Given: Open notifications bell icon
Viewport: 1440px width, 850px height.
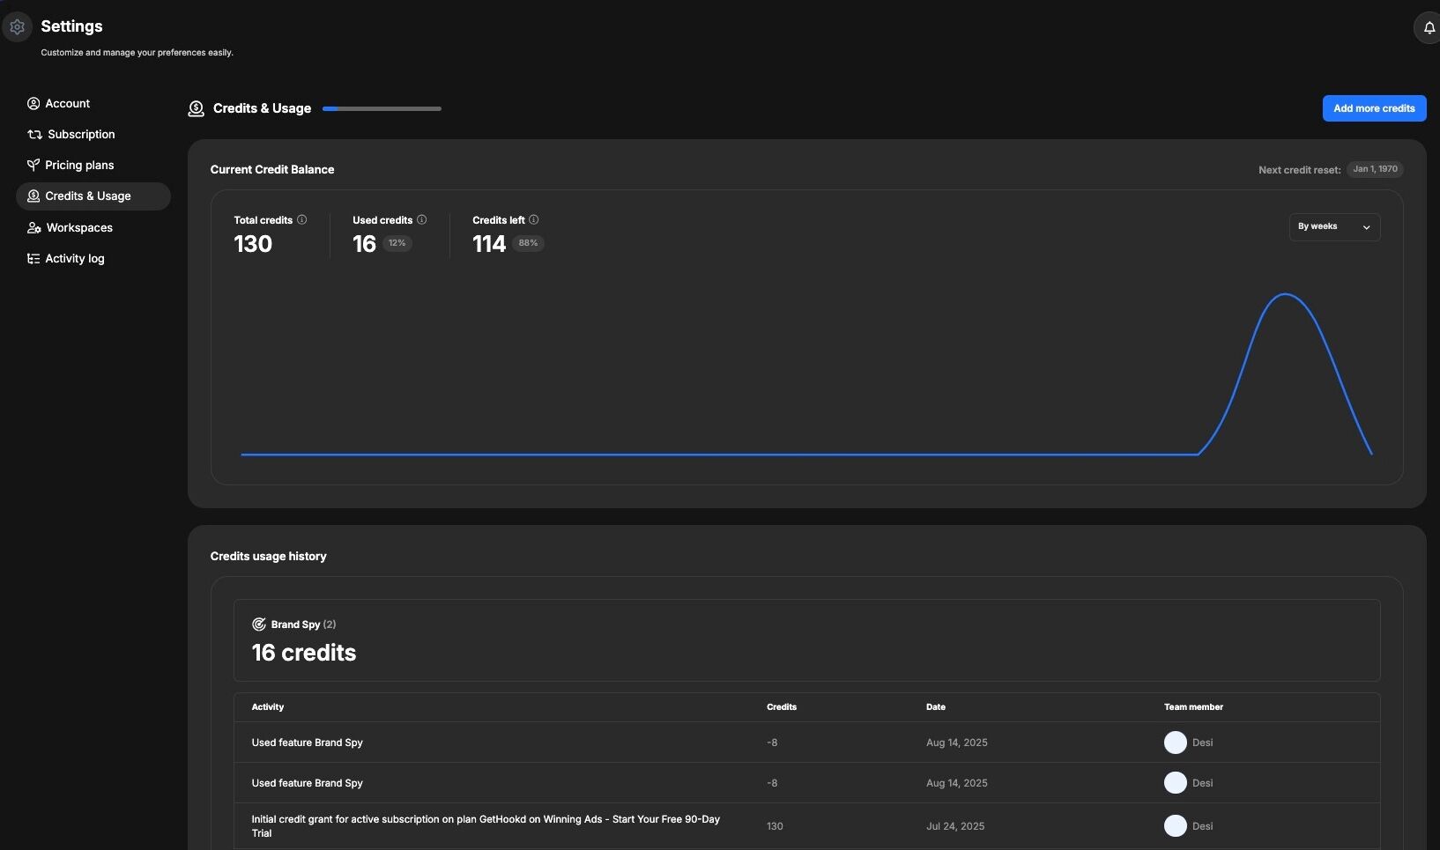Looking at the screenshot, I should pos(1429,28).
